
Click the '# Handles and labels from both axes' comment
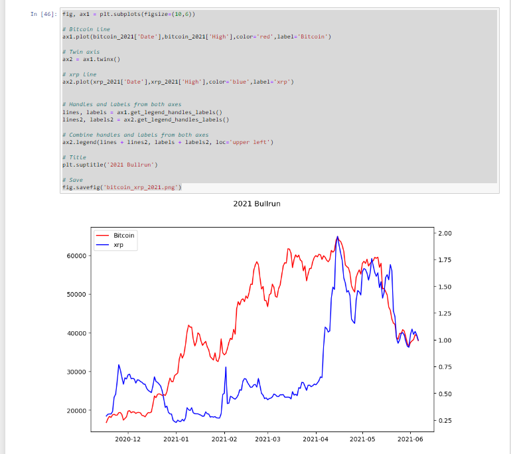[x=122, y=104]
